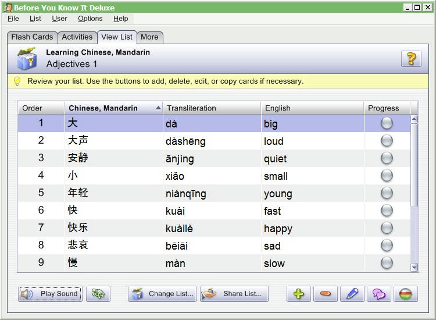Screen dimensions: 436x320
Task: Select the English cell 'sad'
Action: point(313,246)
